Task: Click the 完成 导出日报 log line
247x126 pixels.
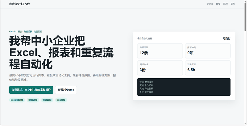Action: (x=146, y=89)
